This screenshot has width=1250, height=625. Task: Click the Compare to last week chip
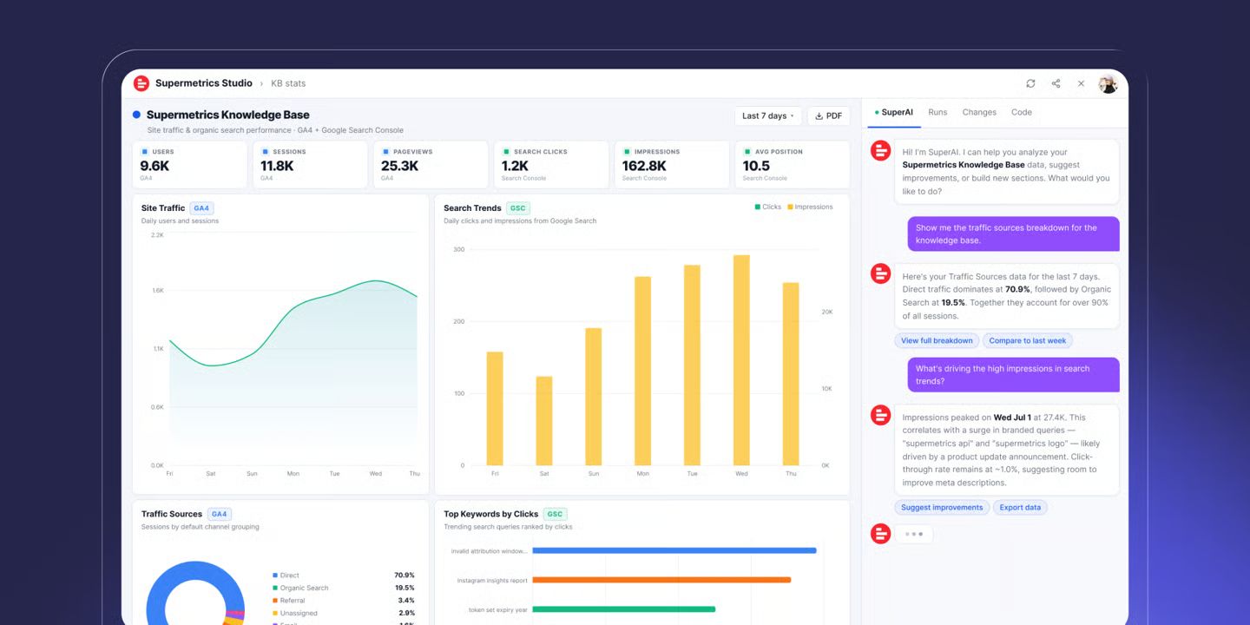(1028, 341)
